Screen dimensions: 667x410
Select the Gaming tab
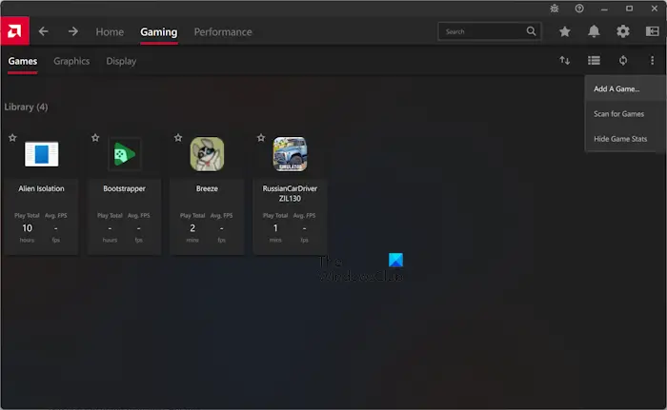click(159, 31)
